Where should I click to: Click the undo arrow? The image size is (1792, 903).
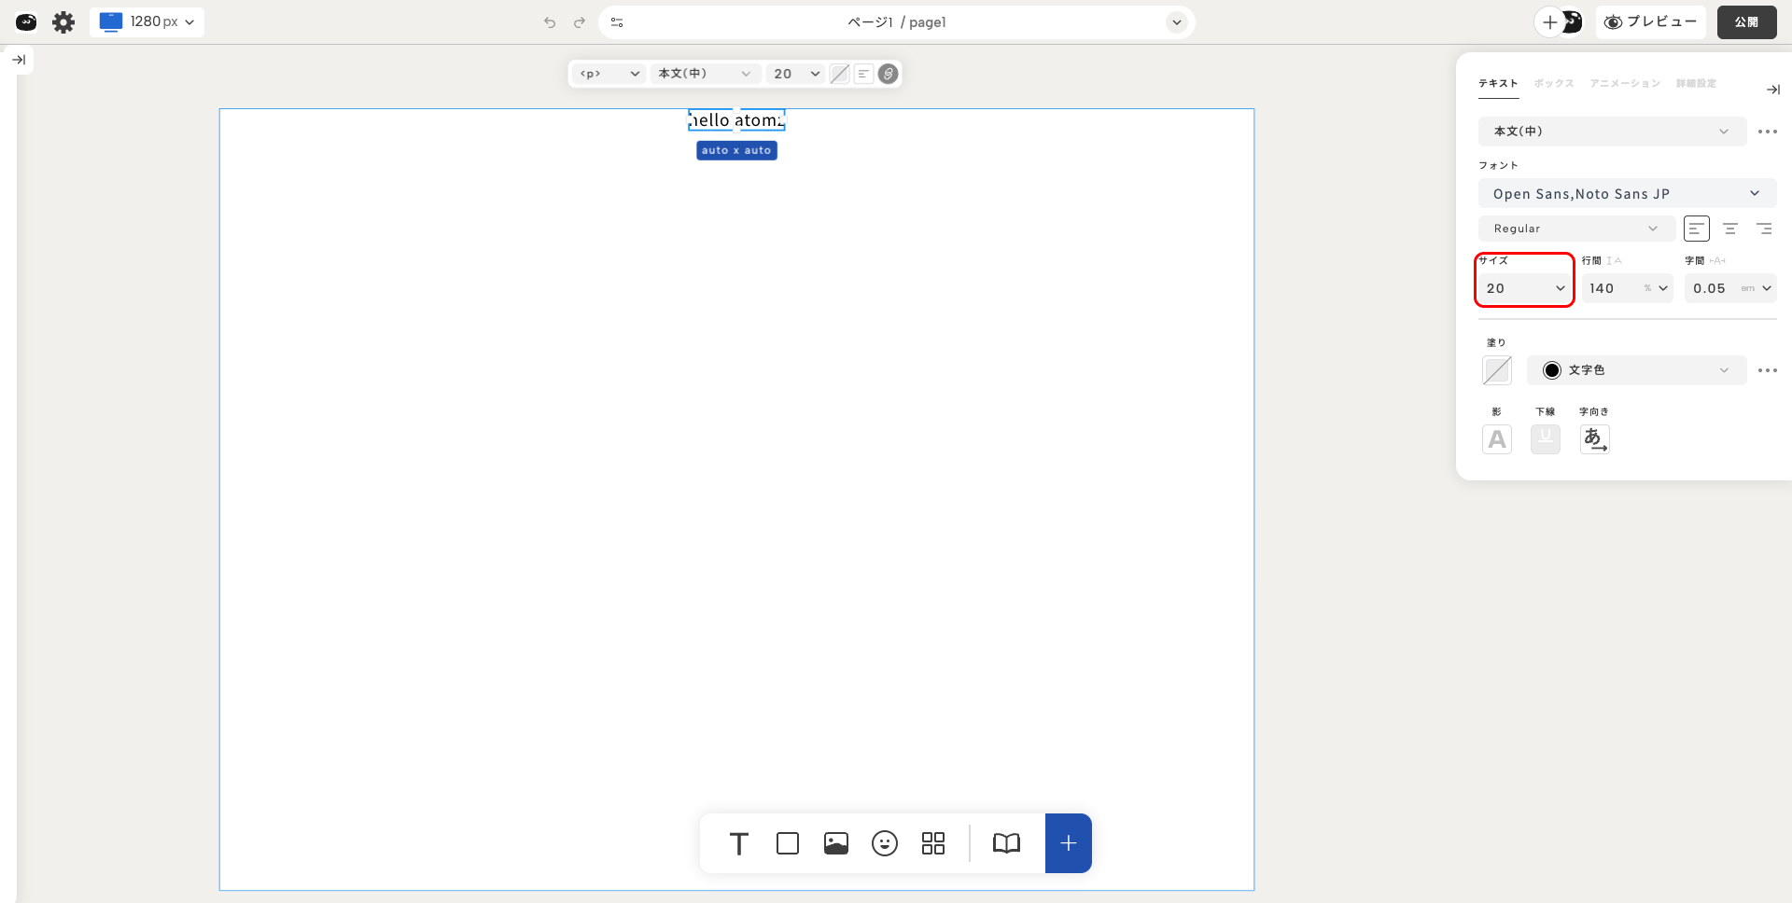point(550,22)
